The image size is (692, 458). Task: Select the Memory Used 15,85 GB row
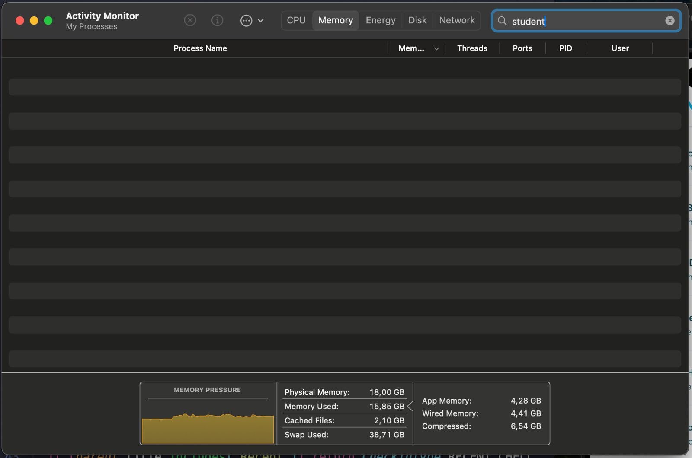click(345, 407)
